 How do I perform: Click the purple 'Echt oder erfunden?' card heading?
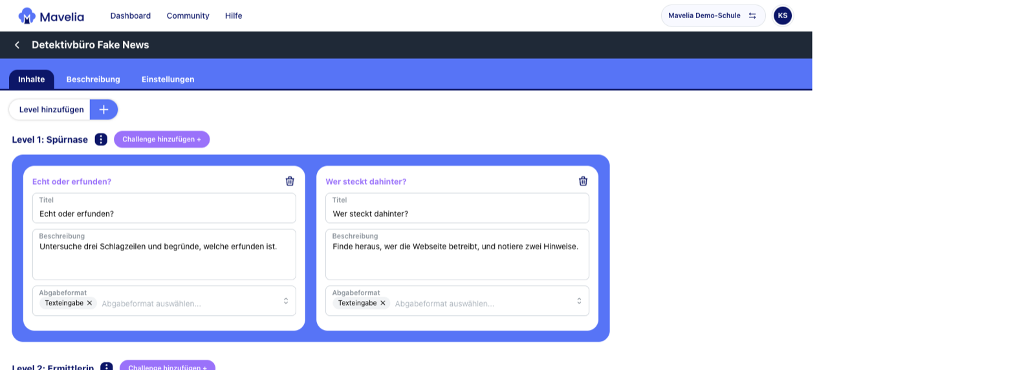click(x=72, y=181)
